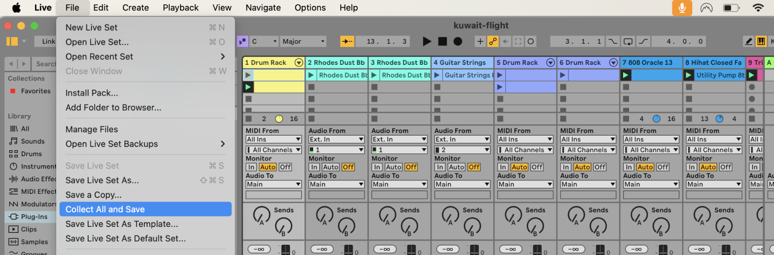Open MIDI From All Ins on 1 Drum Rack
This screenshot has width=774, height=255.
point(274,139)
